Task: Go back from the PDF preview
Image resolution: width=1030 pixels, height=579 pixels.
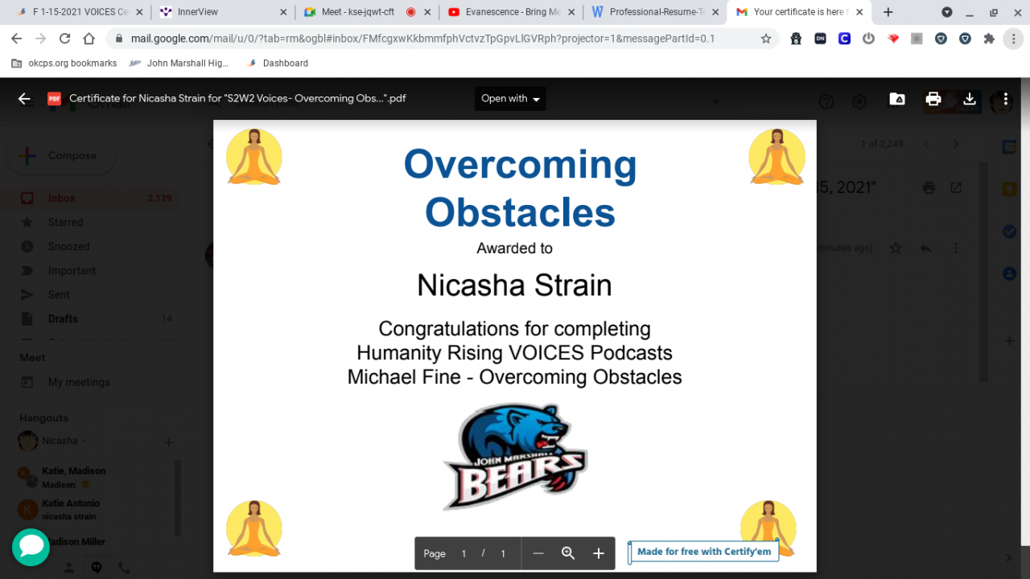Action: pos(24,99)
